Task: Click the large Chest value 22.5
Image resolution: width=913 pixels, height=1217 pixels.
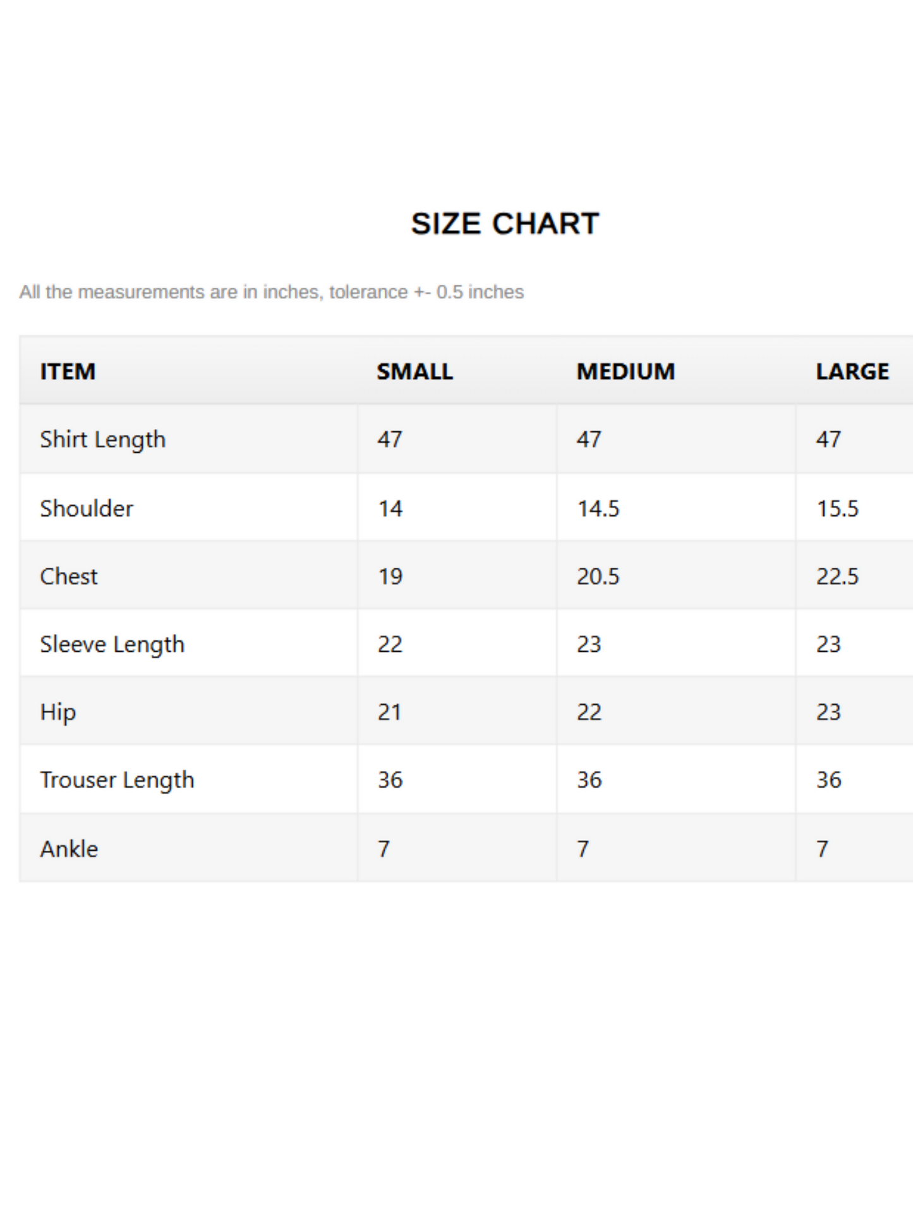Action: (837, 576)
